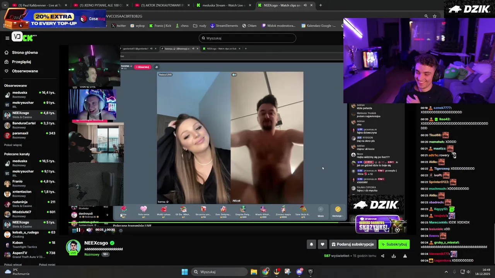Image resolution: width=495 pixels, height=278 pixels.
Task: Open Mlodziutki7 in recommended channels
Action: tap(30, 214)
